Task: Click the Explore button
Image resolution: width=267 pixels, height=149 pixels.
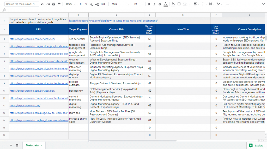Action: pos(256,145)
